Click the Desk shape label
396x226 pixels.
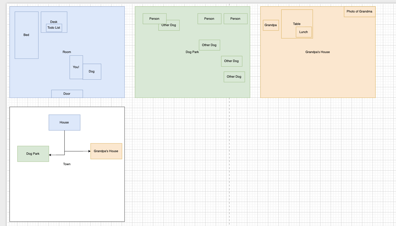click(54, 22)
